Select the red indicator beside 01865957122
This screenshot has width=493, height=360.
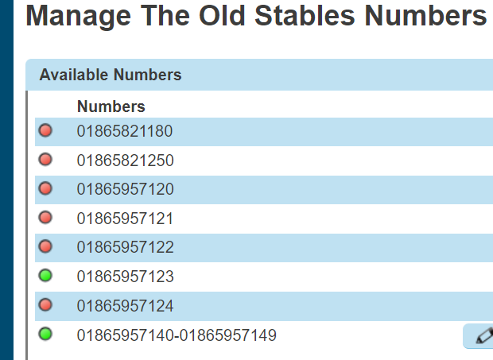tap(45, 246)
